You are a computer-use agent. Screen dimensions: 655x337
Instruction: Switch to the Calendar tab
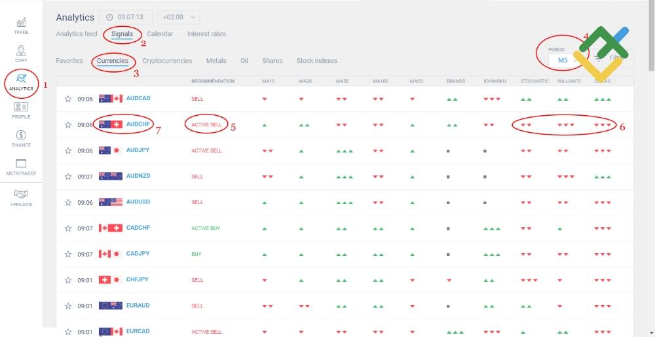(x=160, y=34)
